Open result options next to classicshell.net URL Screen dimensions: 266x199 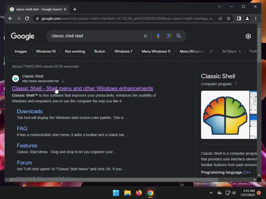63,81
